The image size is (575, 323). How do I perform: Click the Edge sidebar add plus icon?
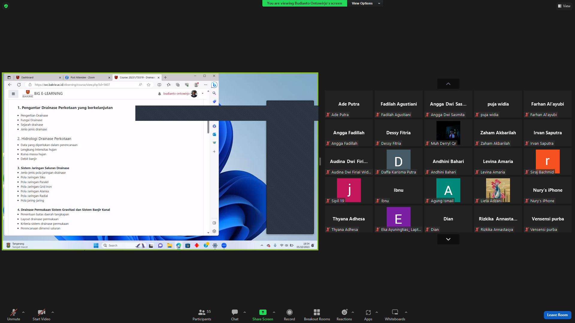coord(214,152)
